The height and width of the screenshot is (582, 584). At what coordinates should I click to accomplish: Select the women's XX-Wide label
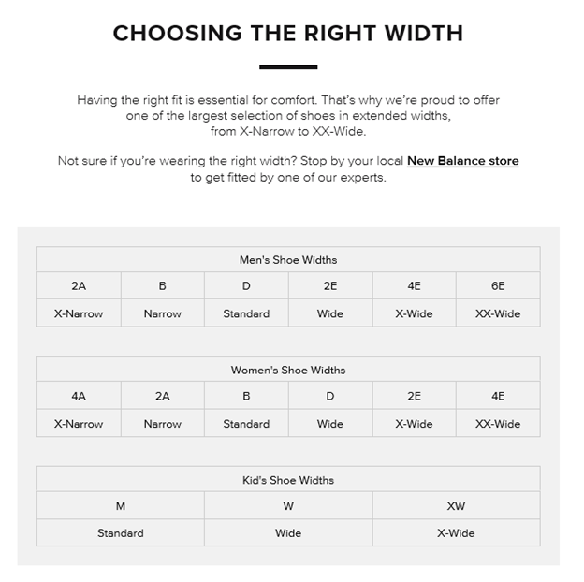[x=498, y=424]
